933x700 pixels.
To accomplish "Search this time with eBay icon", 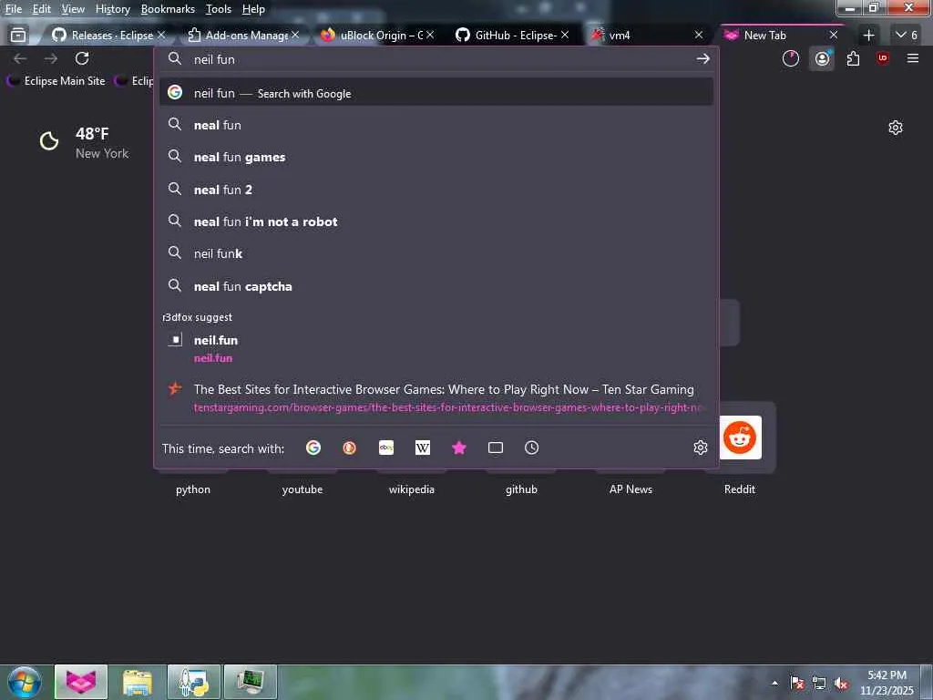I will [386, 448].
